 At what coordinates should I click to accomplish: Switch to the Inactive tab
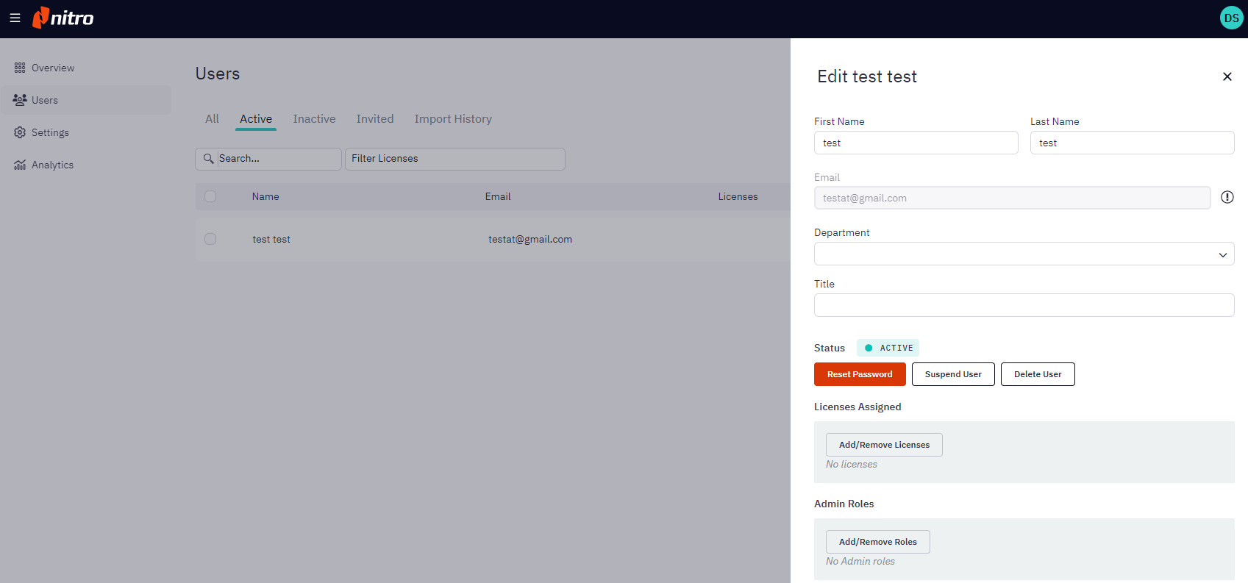click(314, 119)
